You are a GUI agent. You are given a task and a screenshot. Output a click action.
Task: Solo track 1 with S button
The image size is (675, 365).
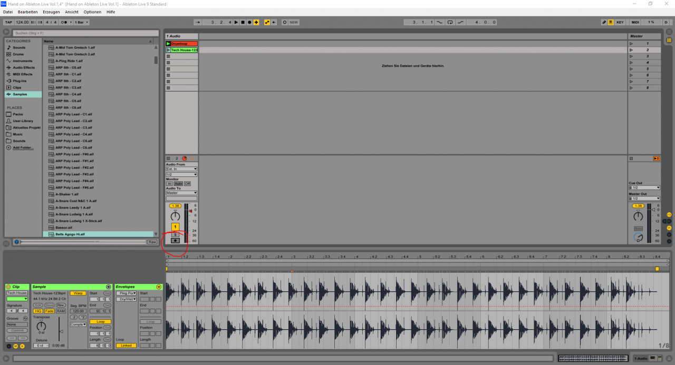(x=175, y=235)
